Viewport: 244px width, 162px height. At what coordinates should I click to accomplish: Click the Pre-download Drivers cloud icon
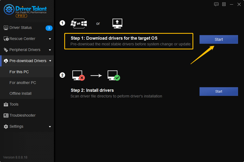(6, 61)
